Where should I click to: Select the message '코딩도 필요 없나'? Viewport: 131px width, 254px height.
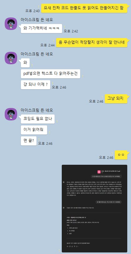38,119
